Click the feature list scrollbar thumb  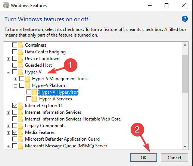185,74
